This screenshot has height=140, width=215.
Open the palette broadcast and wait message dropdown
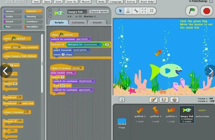20,103
